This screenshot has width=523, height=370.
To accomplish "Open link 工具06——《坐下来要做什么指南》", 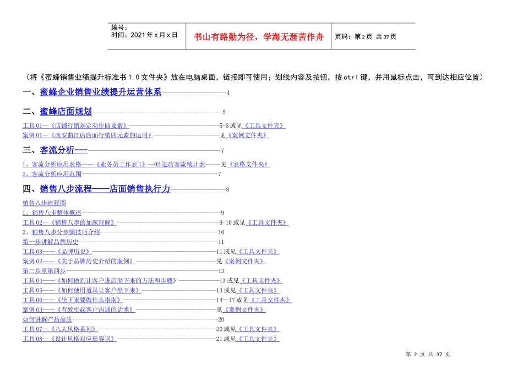I will (73, 300).
